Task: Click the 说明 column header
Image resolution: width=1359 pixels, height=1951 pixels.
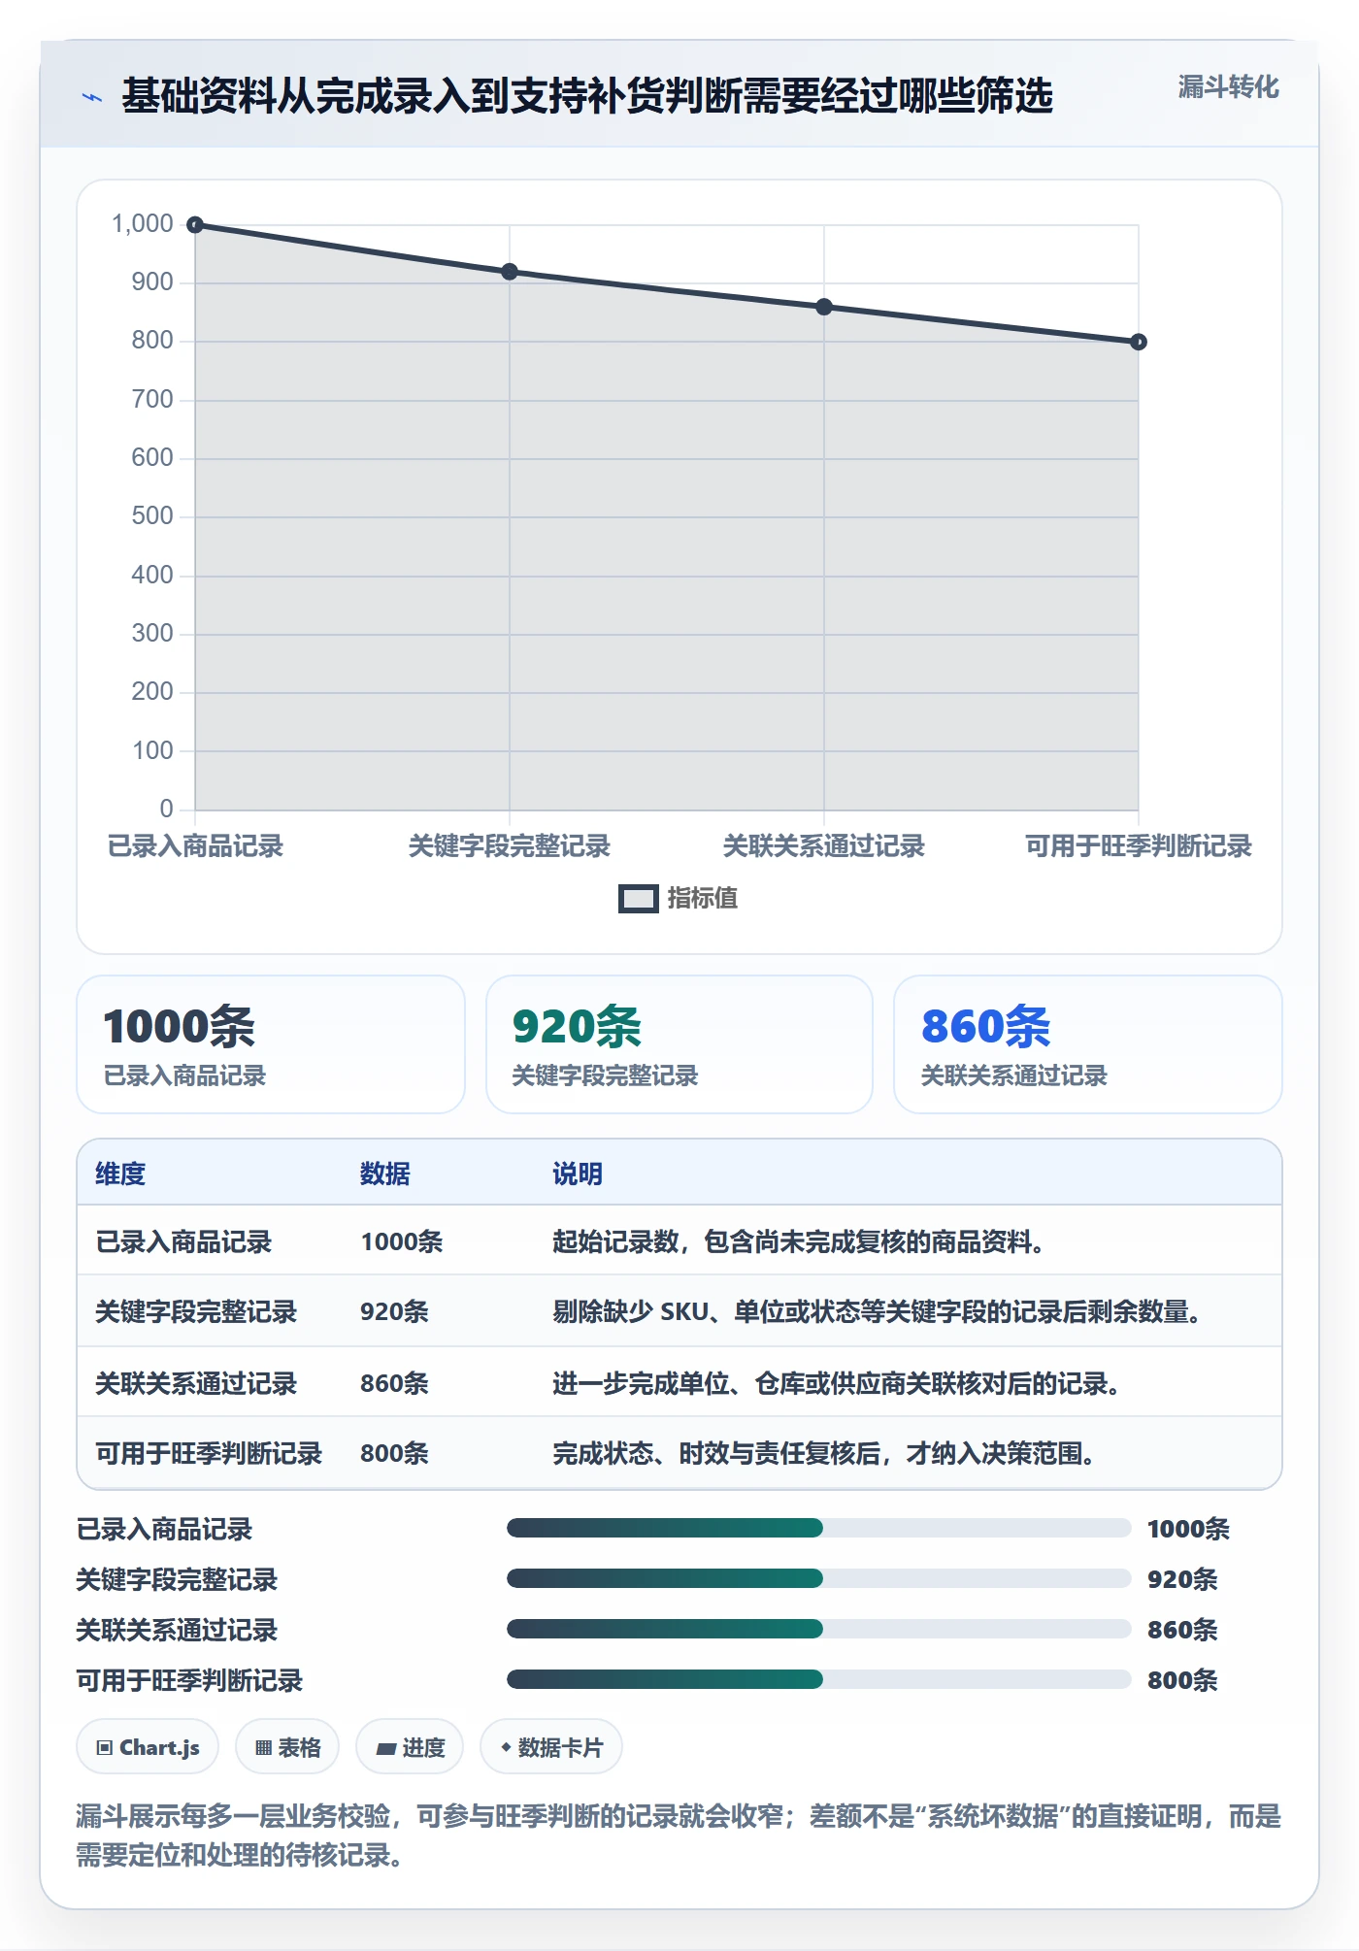Action: [578, 1174]
